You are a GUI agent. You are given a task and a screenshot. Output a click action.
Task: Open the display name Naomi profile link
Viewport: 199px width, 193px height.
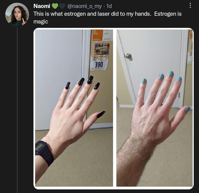(42, 6)
